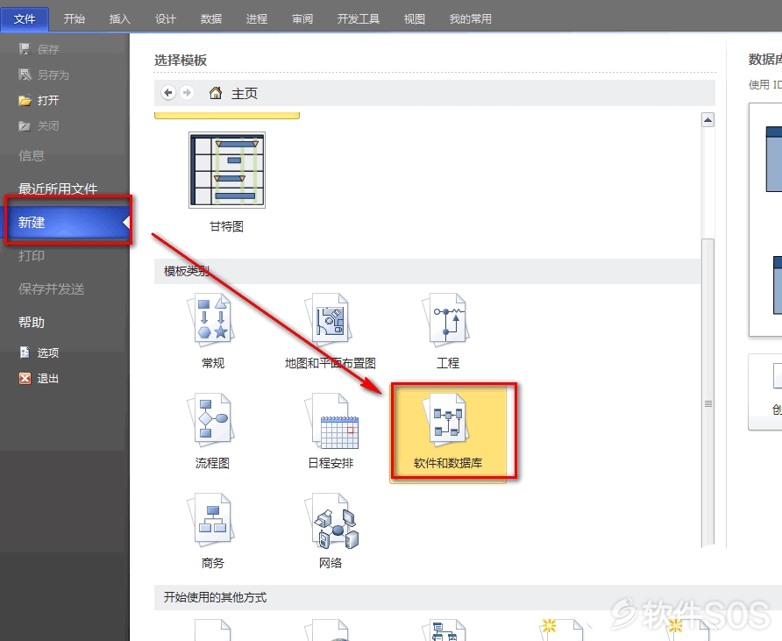The image size is (782, 641).
Task: Click 退出 to exit the application
Action: (39, 378)
